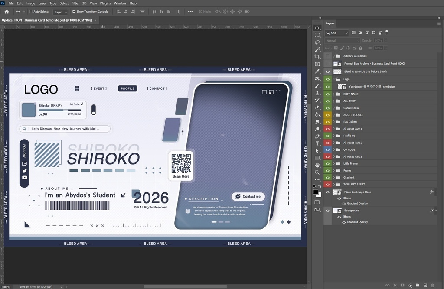Select the Paint Bucket tool
The height and width of the screenshot is (289, 444).
[x=317, y=115]
